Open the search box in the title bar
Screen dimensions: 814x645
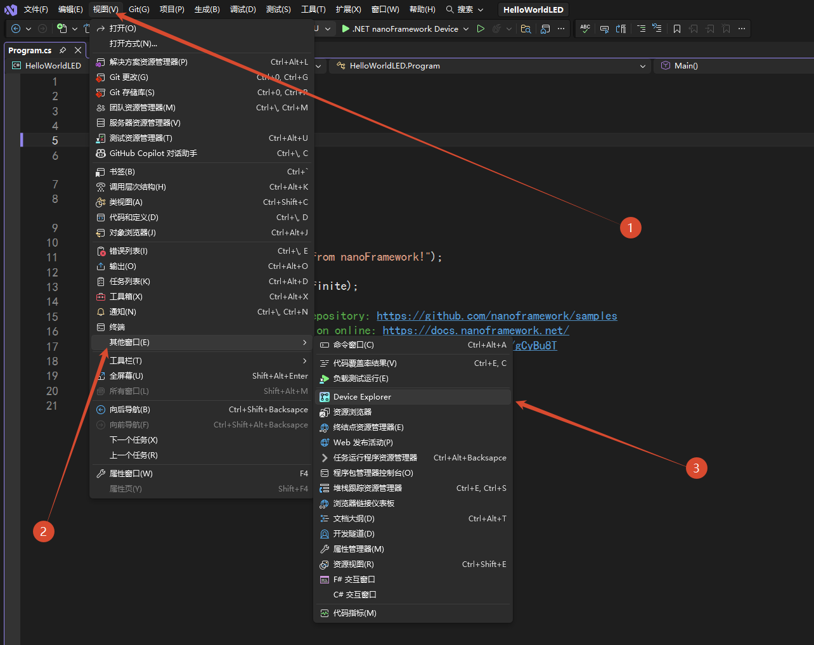[465, 10]
